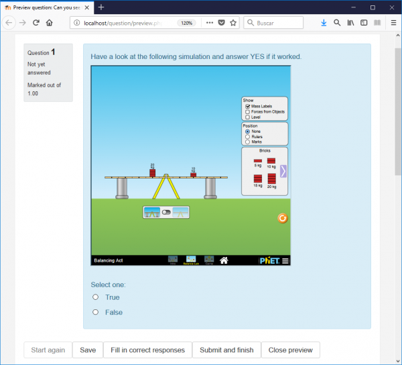Click Submit and finish button
Screen dimensions: 402x365
coord(226,350)
